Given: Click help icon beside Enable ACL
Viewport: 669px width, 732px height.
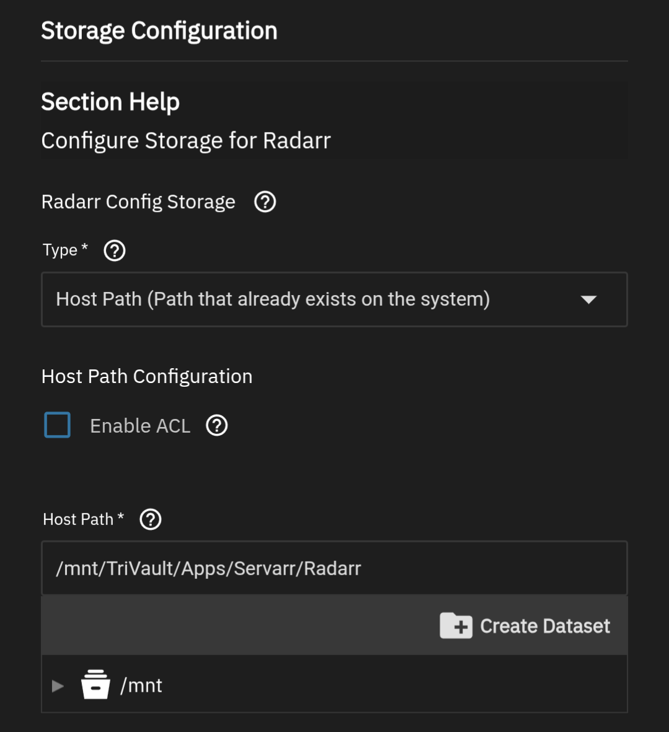Looking at the screenshot, I should [x=217, y=426].
